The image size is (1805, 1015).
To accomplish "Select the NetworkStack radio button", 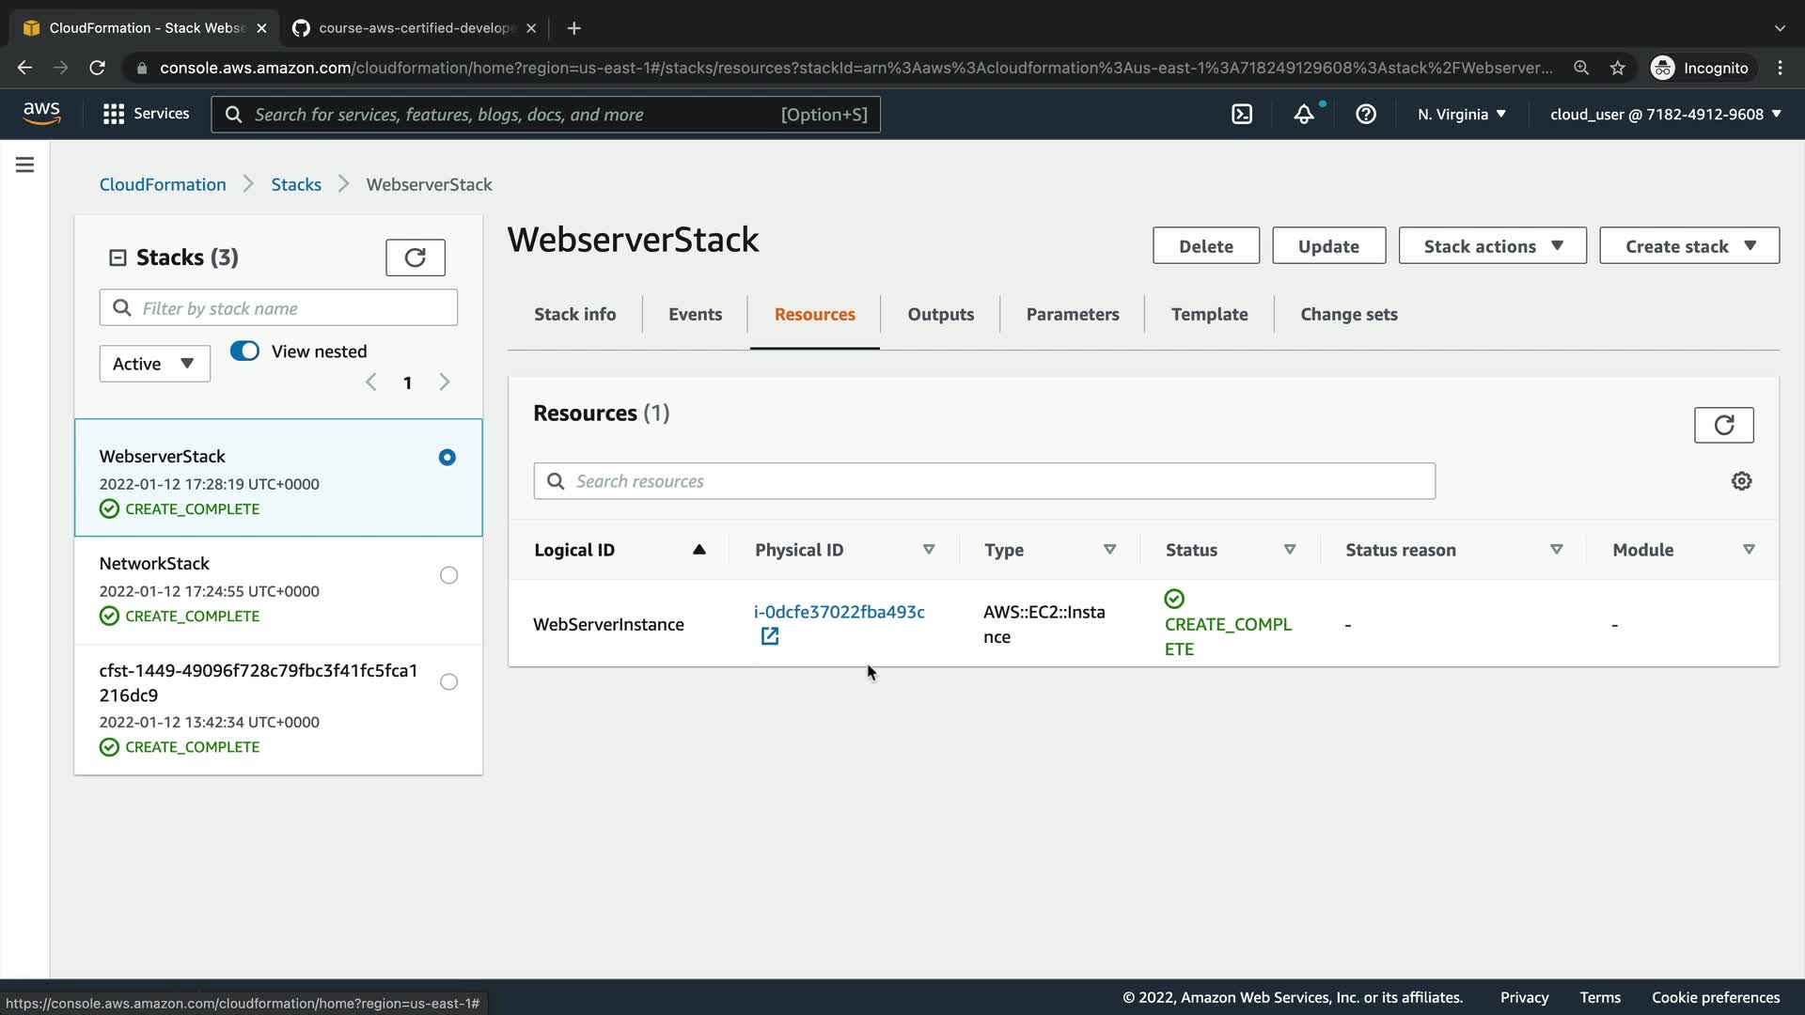I will [x=448, y=575].
